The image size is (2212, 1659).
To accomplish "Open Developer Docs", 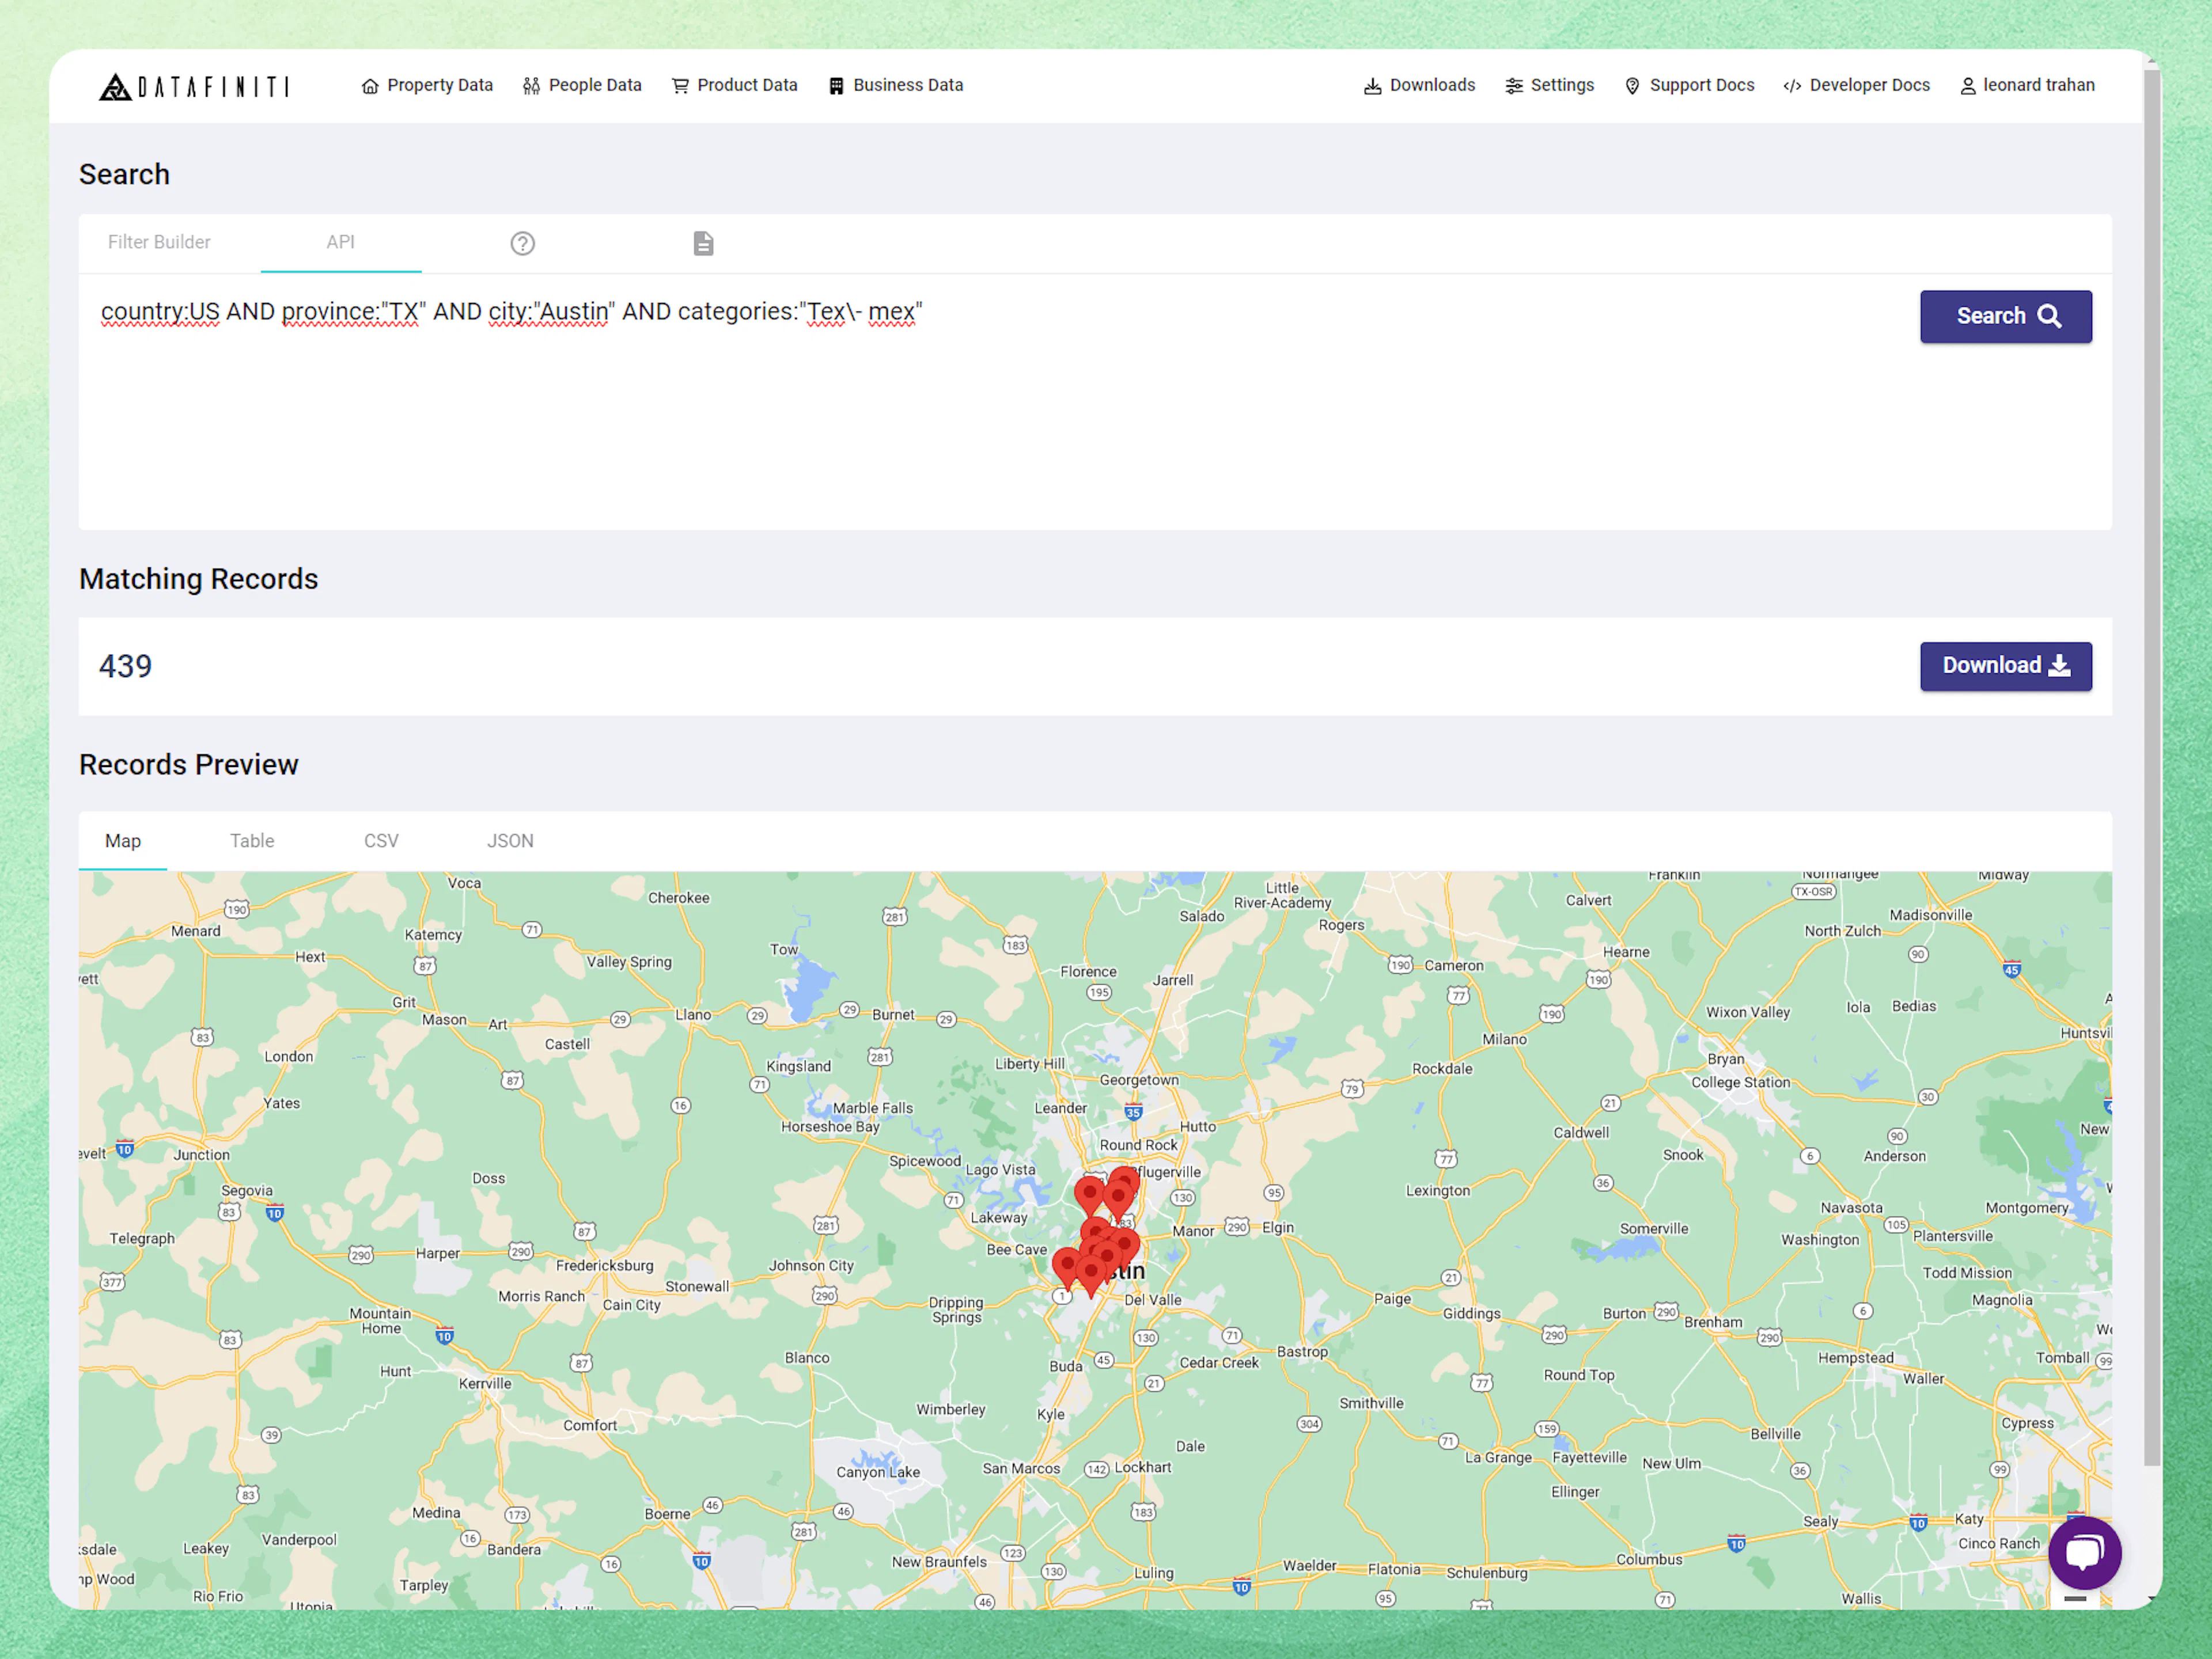I will pos(1856,85).
